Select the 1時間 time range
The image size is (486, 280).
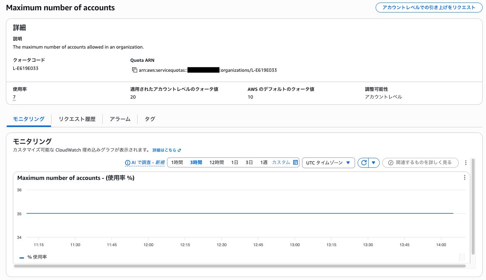point(177,163)
